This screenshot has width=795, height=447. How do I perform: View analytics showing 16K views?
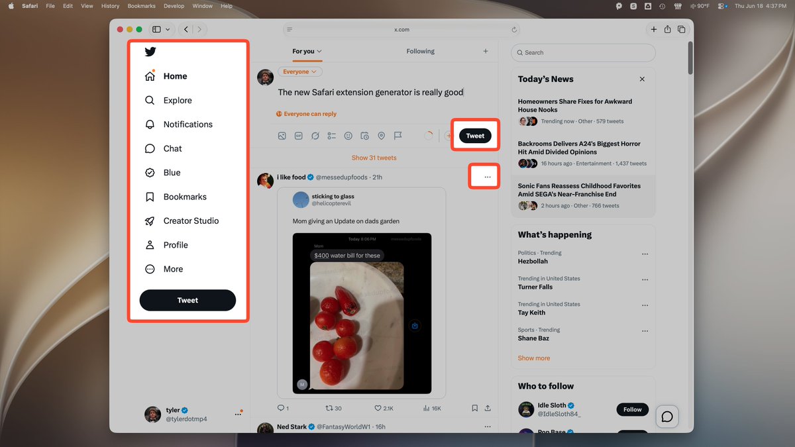click(x=431, y=409)
